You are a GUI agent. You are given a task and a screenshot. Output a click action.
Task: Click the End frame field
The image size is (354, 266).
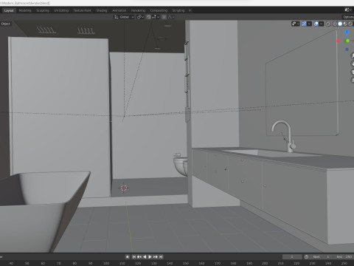coord(344,256)
